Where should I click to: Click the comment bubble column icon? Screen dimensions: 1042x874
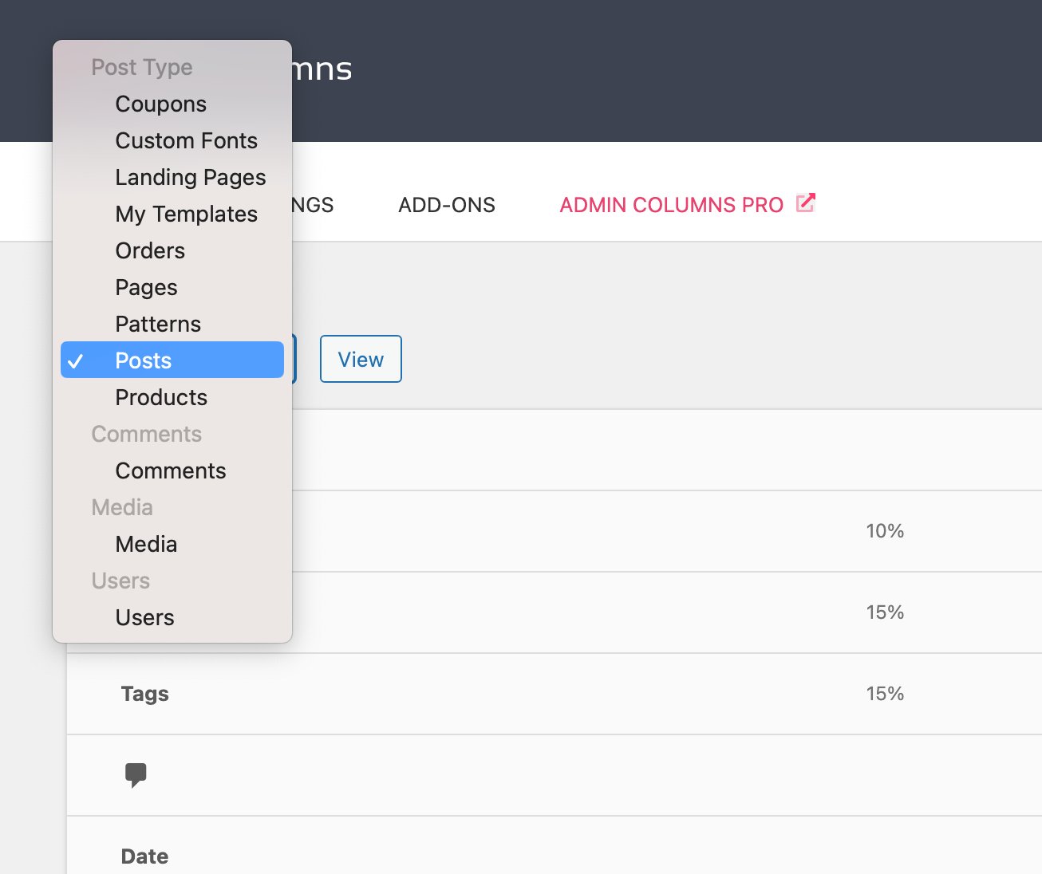click(136, 774)
